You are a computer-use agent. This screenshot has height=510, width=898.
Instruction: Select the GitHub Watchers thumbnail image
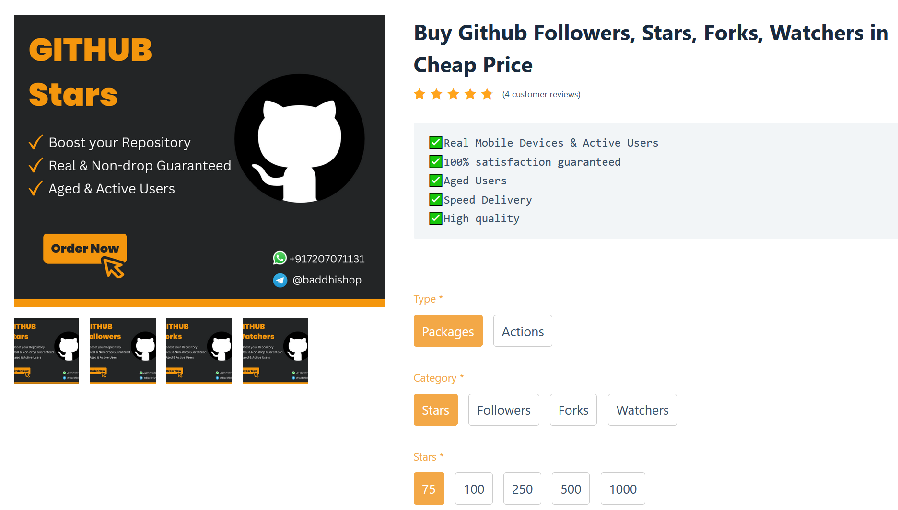point(275,351)
